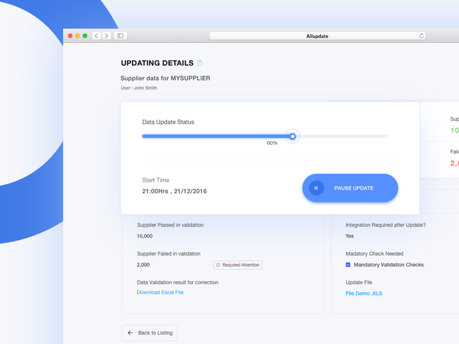Click the 10,000 Supplier Passed count

(145, 236)
